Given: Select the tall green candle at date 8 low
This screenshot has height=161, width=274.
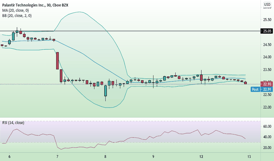Looking at the screenshot, I should coord(105,91).
